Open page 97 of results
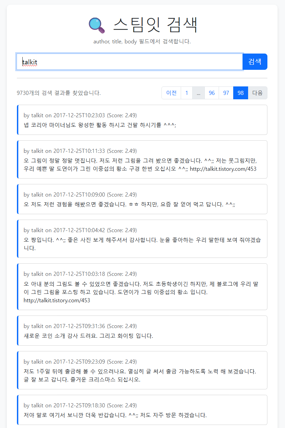The width and height of the screenshot is (285, 428). [226, 93]
